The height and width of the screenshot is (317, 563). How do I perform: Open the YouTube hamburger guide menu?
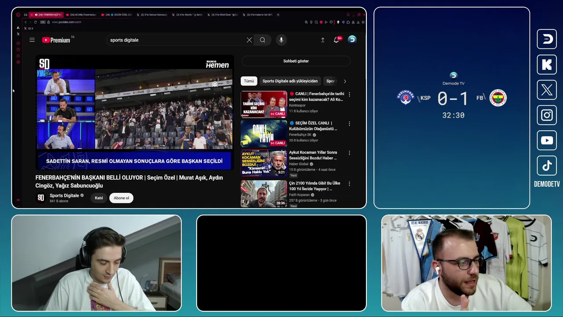[32, 40]
